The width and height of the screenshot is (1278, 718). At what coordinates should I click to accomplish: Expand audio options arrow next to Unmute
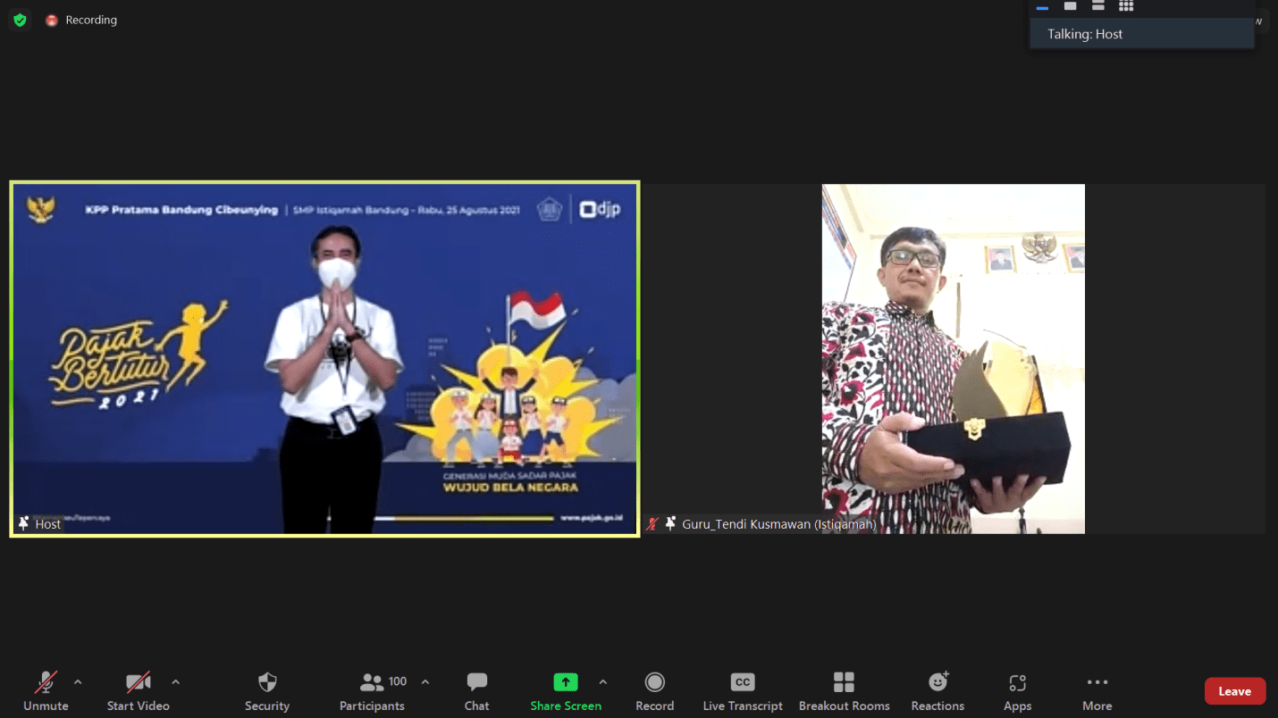(x=78, y=682)
